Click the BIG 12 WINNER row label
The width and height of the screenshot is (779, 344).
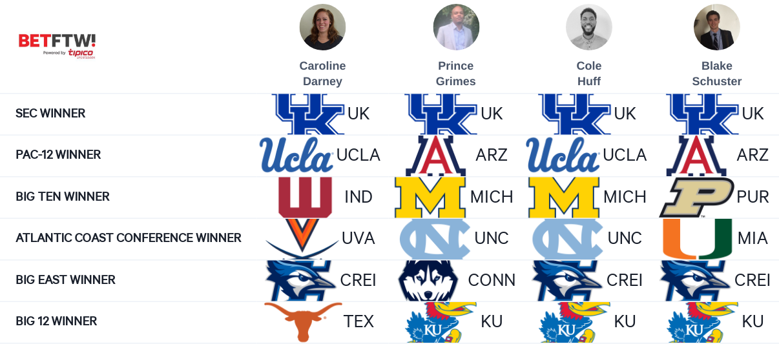[56, 321]
